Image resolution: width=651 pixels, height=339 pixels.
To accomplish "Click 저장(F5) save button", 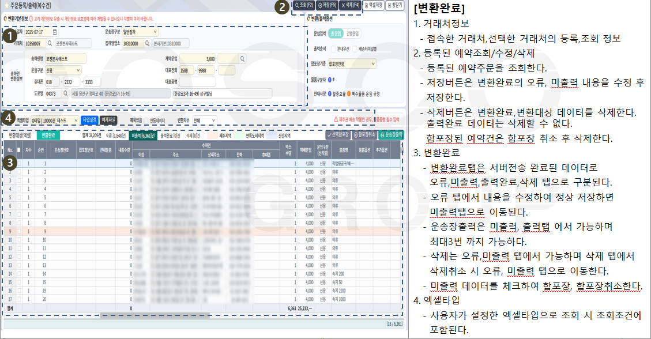I will 327,5.
